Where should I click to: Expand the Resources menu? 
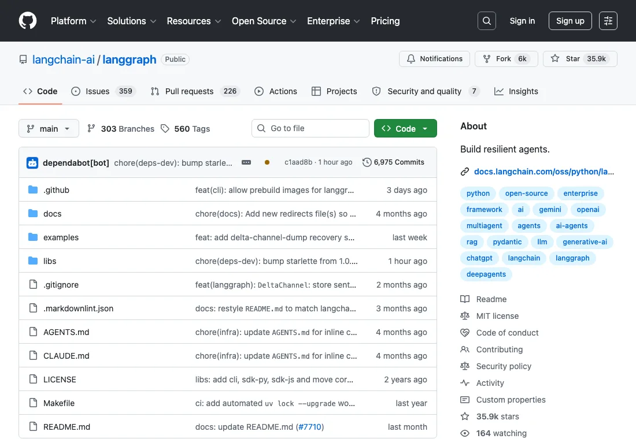(x=194, y=21)
